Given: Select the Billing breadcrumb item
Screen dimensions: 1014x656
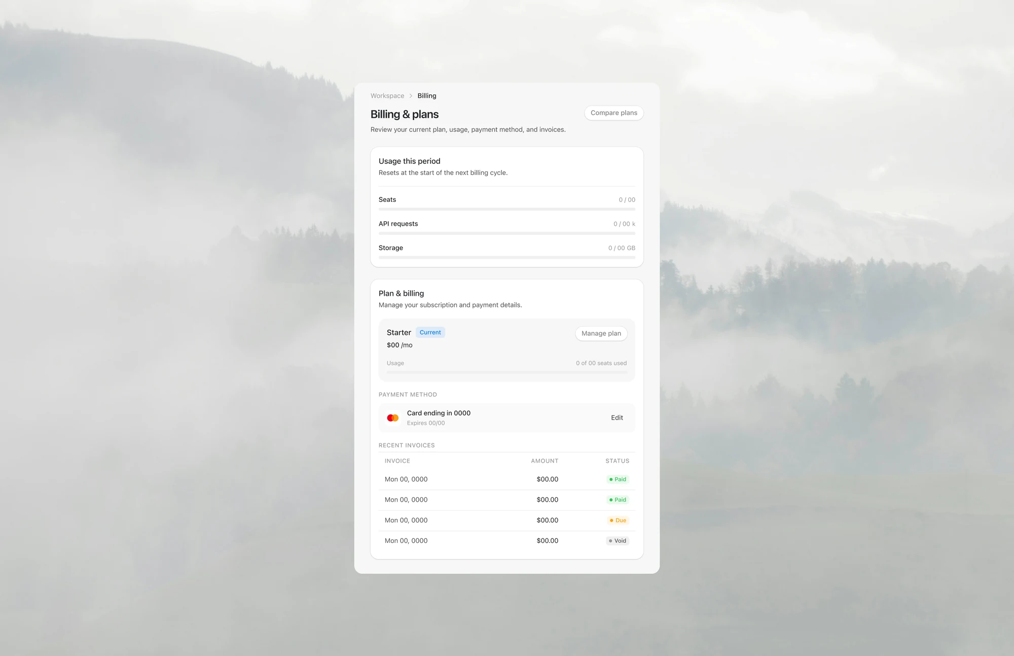Looking at the screenshot, I should pyautogui.click(x=427, y=96).
